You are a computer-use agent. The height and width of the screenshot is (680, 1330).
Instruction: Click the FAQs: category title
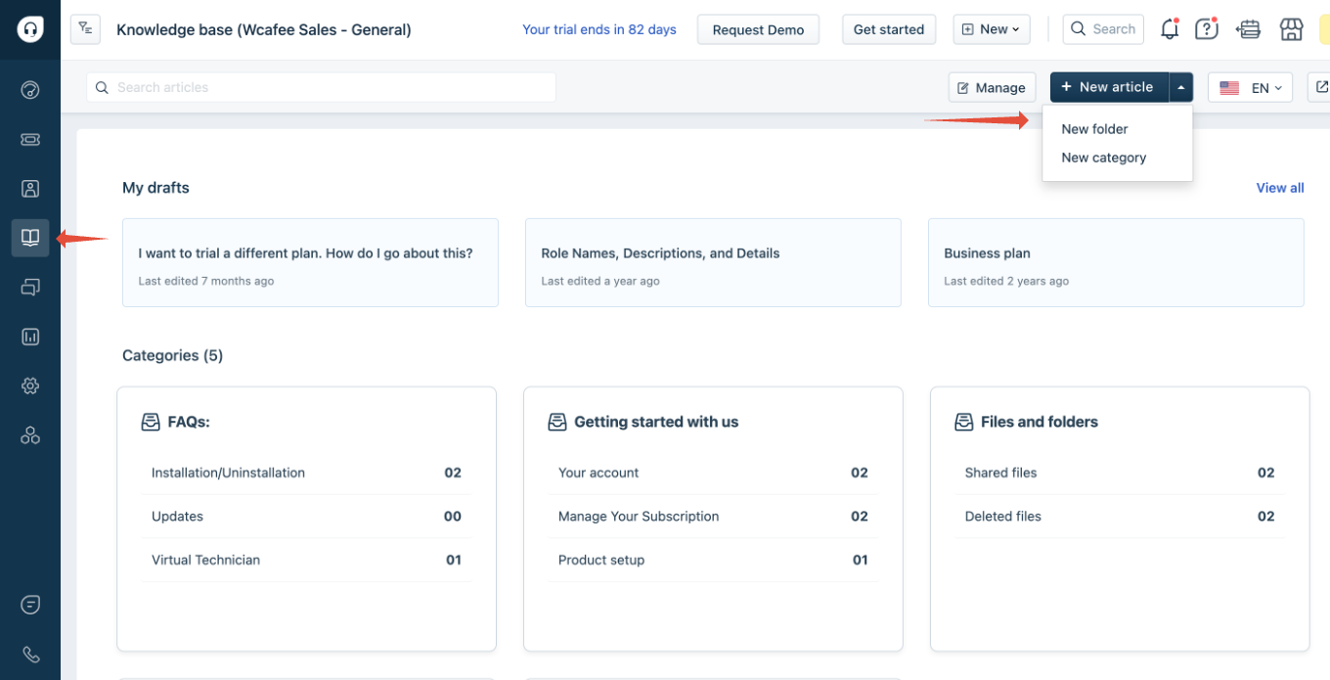pos(189,422)
